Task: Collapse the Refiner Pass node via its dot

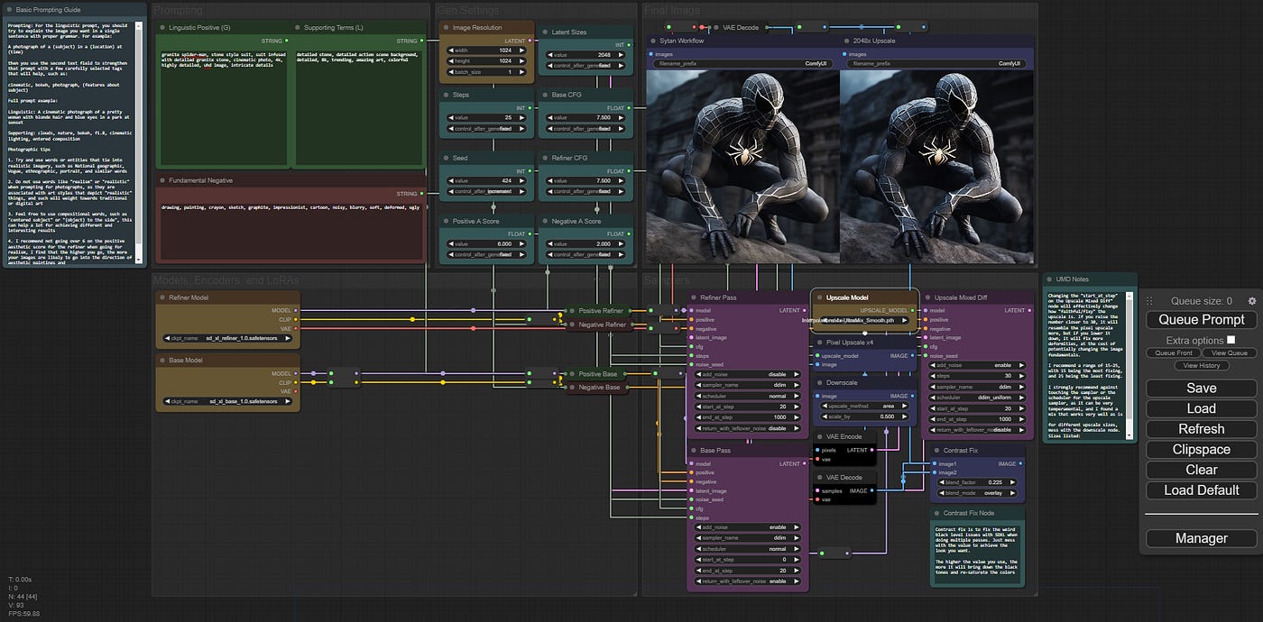Action: click(694, 297)
